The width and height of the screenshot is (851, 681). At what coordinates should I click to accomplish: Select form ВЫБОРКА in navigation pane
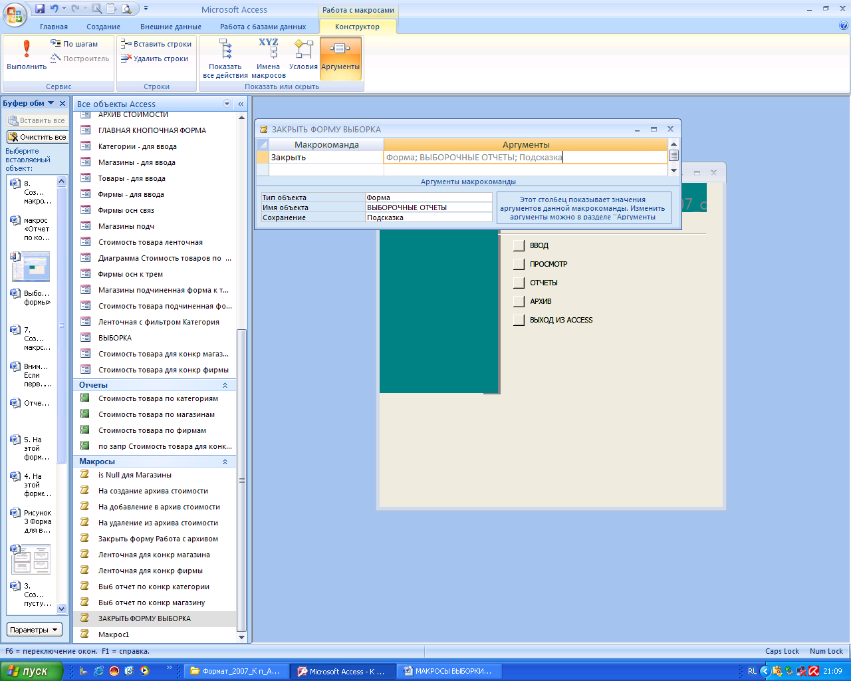click(x=154, y=338)
